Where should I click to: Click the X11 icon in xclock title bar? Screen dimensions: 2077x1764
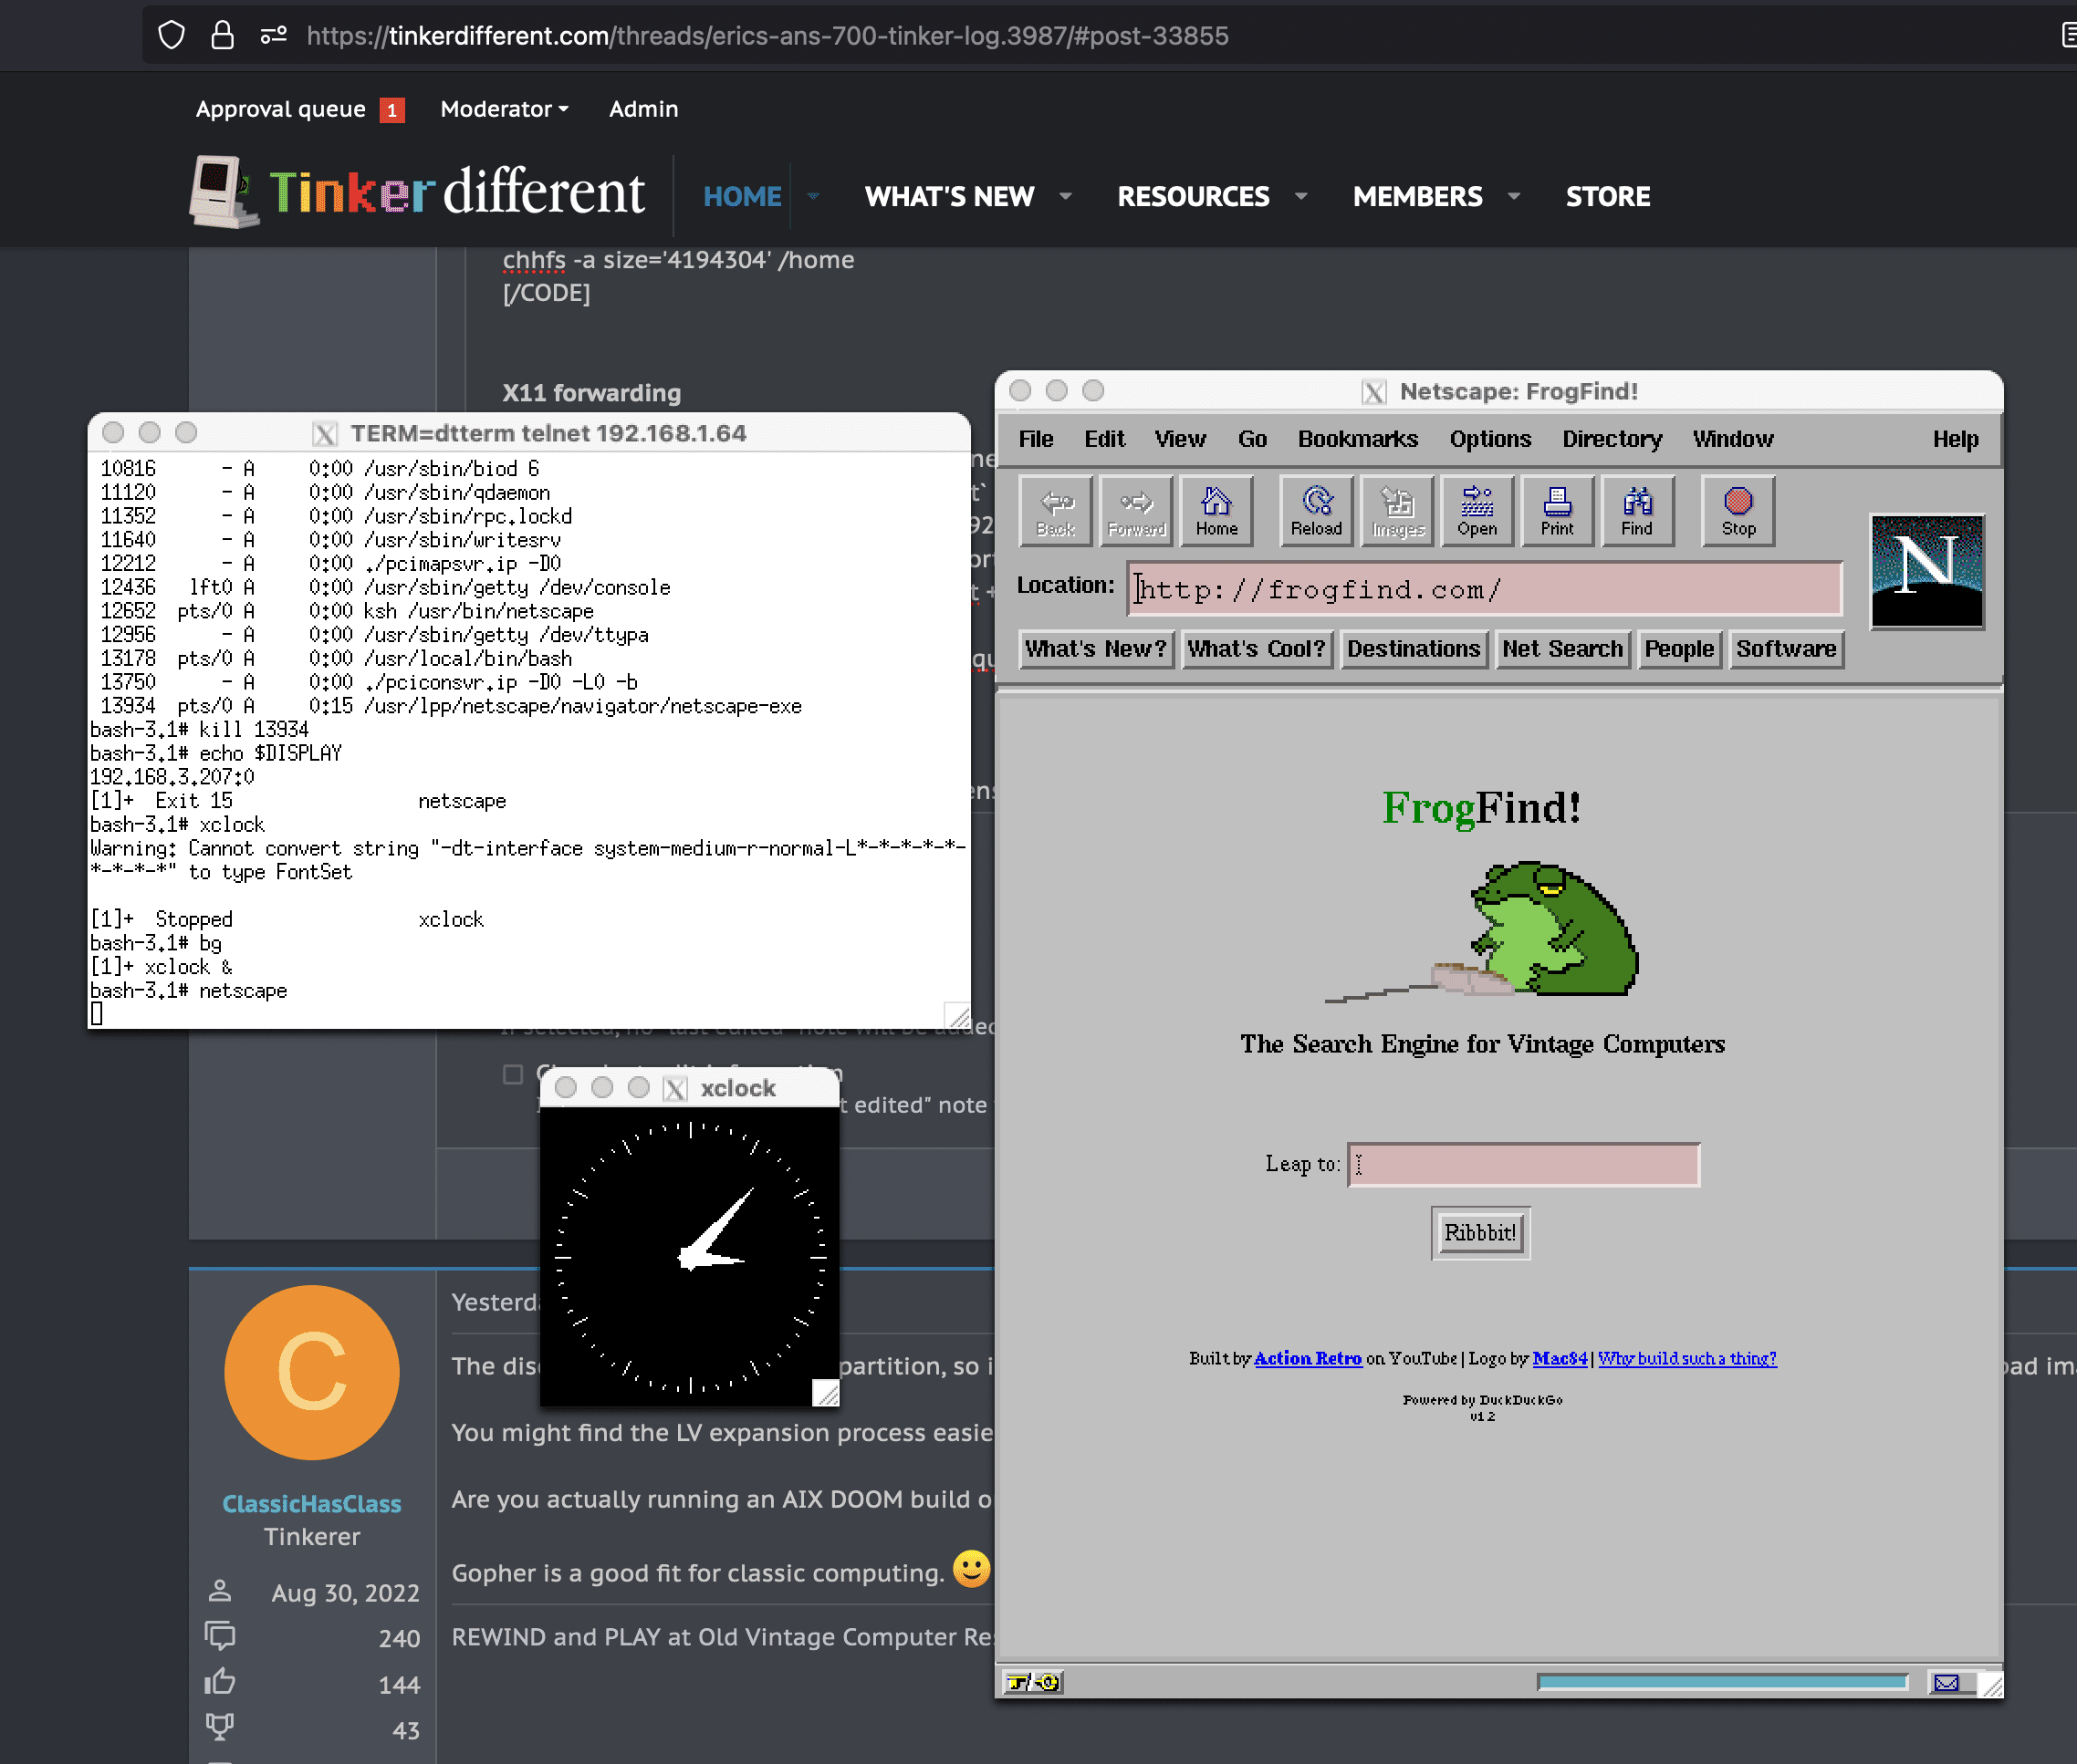point(675,1088)
